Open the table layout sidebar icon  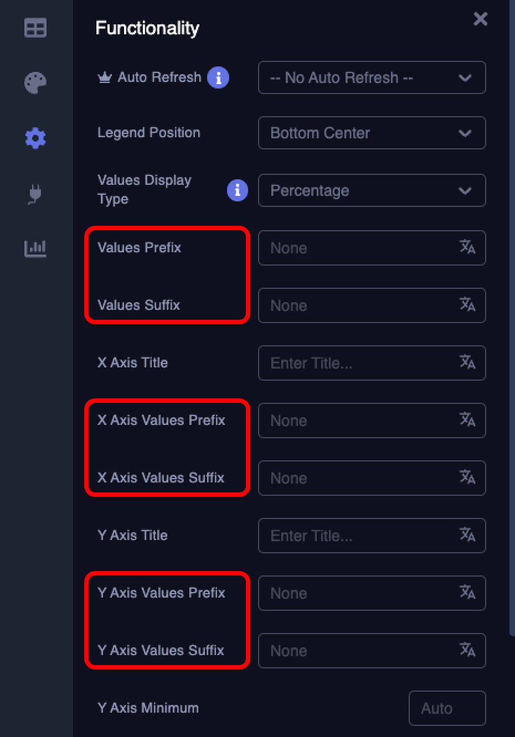pyautogui.click(x=35, y=28)
